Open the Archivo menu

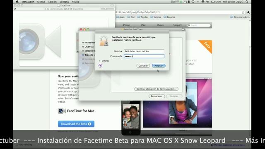point(41,2)
